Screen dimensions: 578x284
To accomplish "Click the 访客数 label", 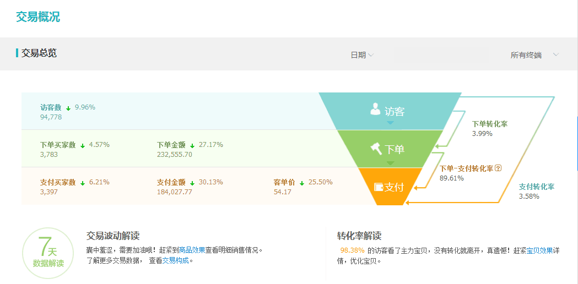I will pos(51,107).
